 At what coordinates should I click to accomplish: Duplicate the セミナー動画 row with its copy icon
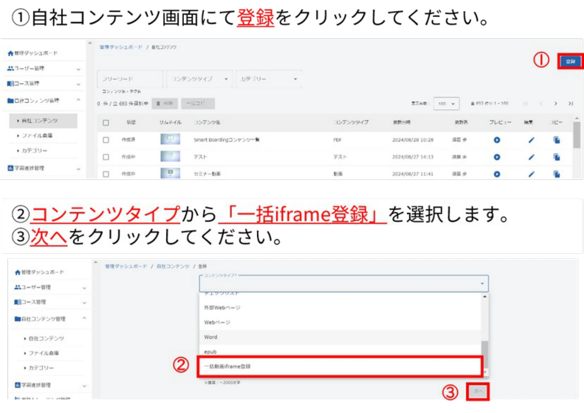coord(557,174)
